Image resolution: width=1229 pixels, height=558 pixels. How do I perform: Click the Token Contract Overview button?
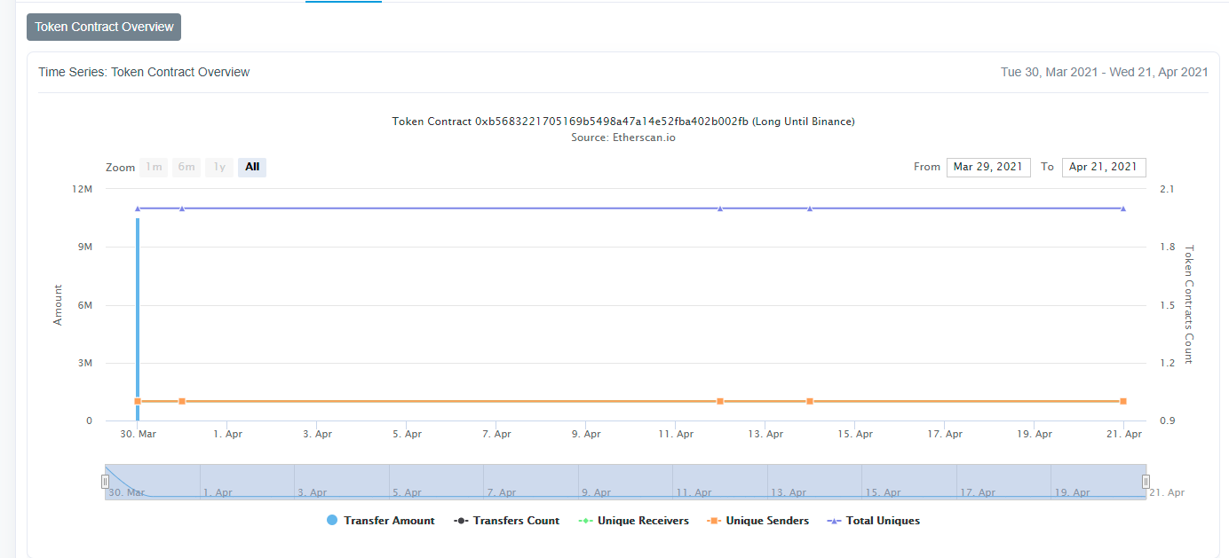[104, 27]
